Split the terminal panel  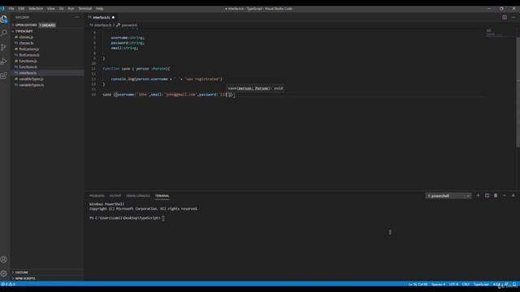tap(487, 195)
